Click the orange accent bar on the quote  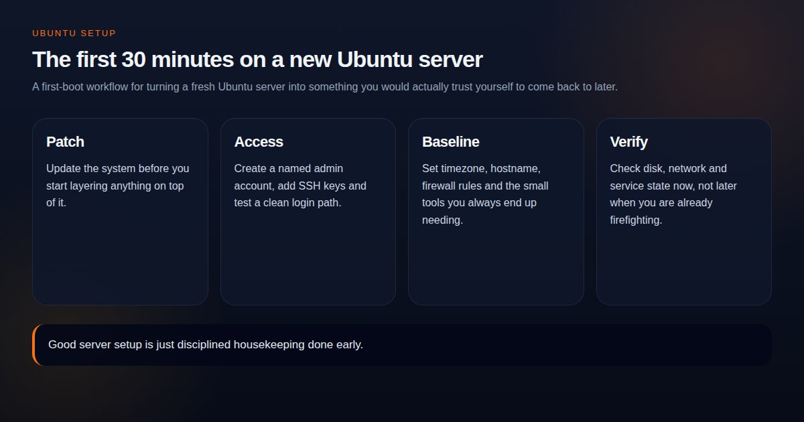tap(33, 344)
